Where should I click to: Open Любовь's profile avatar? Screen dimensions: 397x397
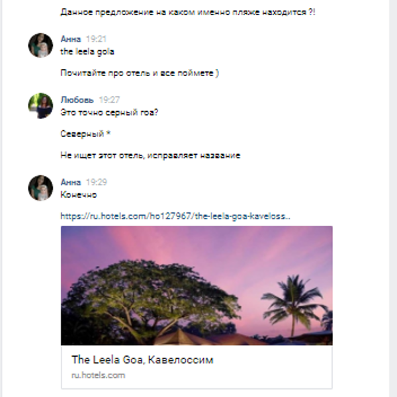coord(40,106)
